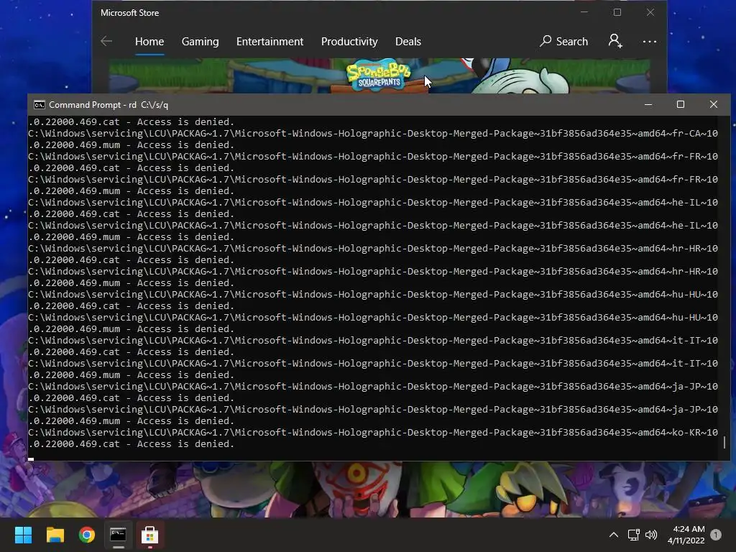Click the SpongeBob SquarePants banner
Screen dimensions: 736x552
point(379,75)
